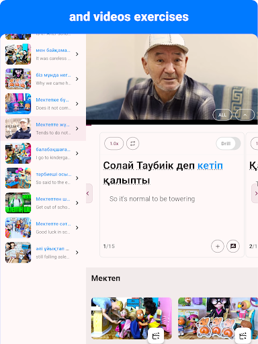258x344 pixels.
Task: Select thumbnail of 'біз мұнда' video
Action: point(18,79)
